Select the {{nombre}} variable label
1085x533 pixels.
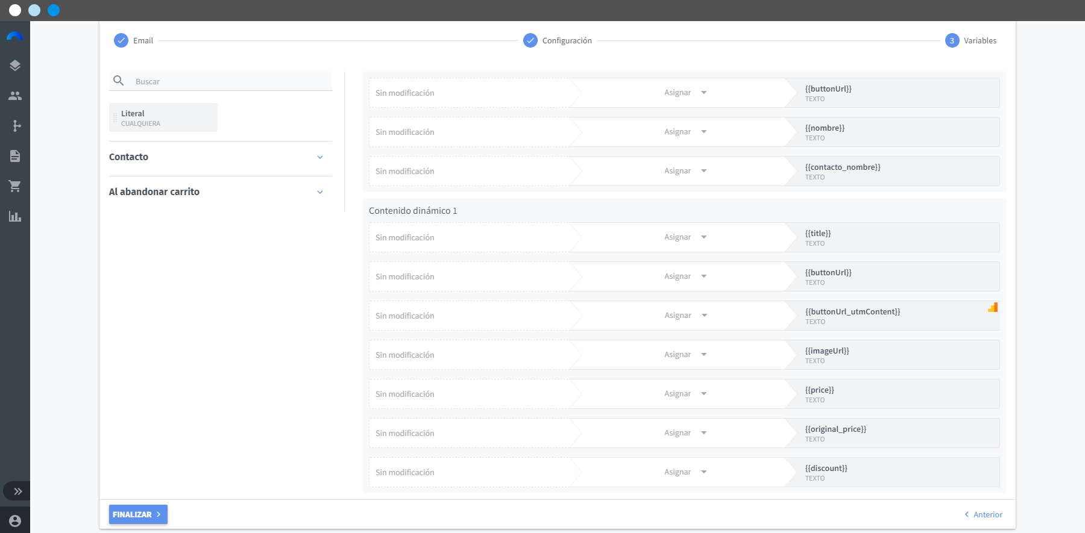point(825,128)
